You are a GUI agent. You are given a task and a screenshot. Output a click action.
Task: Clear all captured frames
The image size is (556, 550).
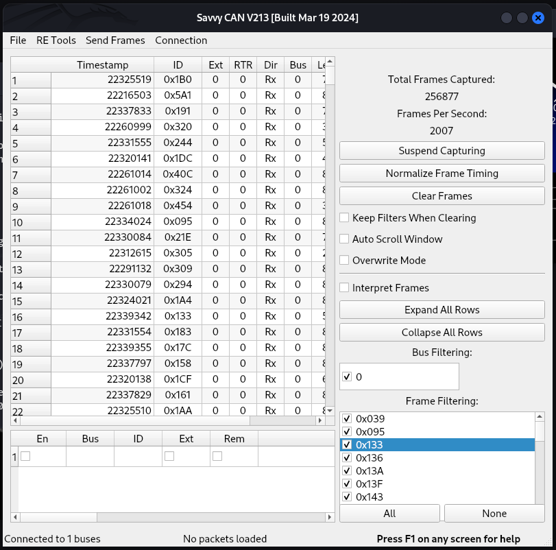(x=442, y=196)
